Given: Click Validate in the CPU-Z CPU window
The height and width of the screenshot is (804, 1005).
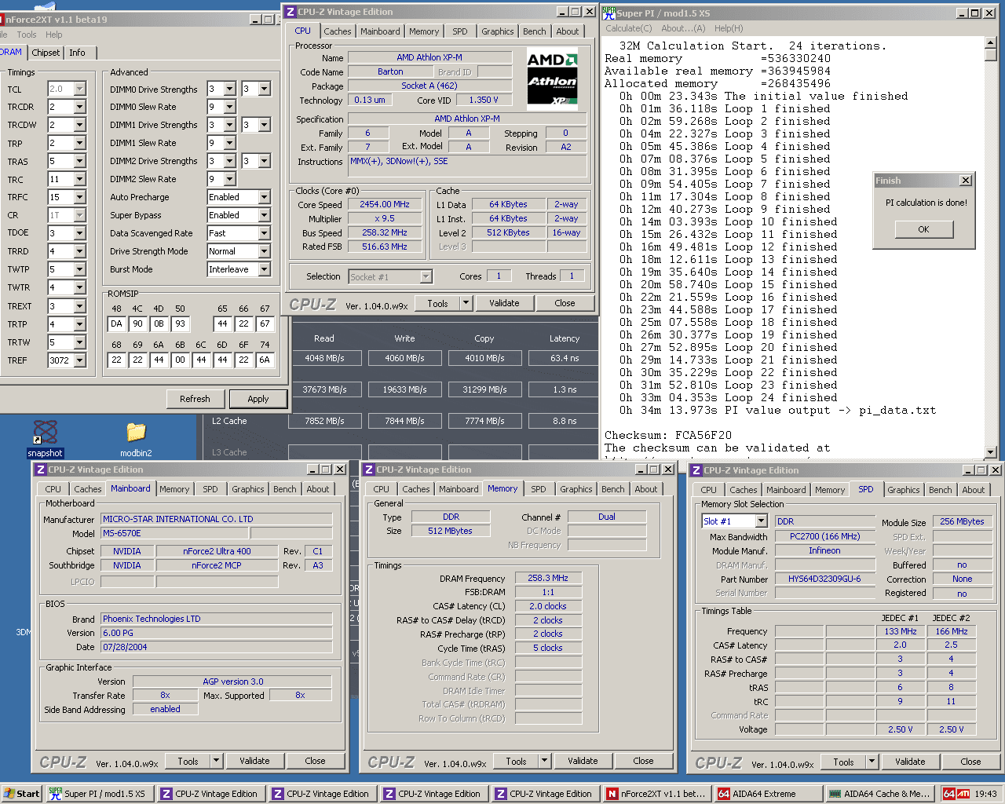Looking at the screenshot, I should [x=504, y=303].
